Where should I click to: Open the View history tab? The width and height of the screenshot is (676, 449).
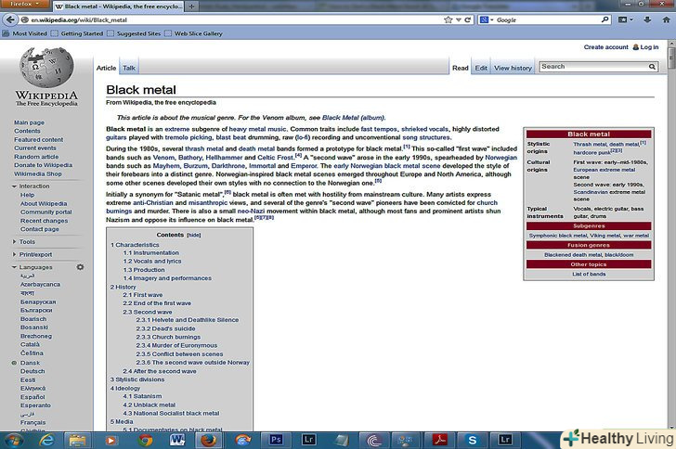pos(513,68)
